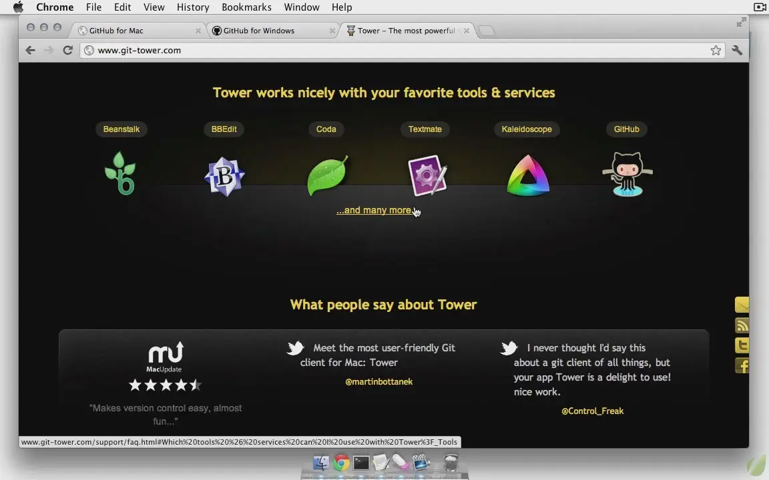Bookmark this page with the star icon
Screen dimensions: 769x480
coord(716,50)
